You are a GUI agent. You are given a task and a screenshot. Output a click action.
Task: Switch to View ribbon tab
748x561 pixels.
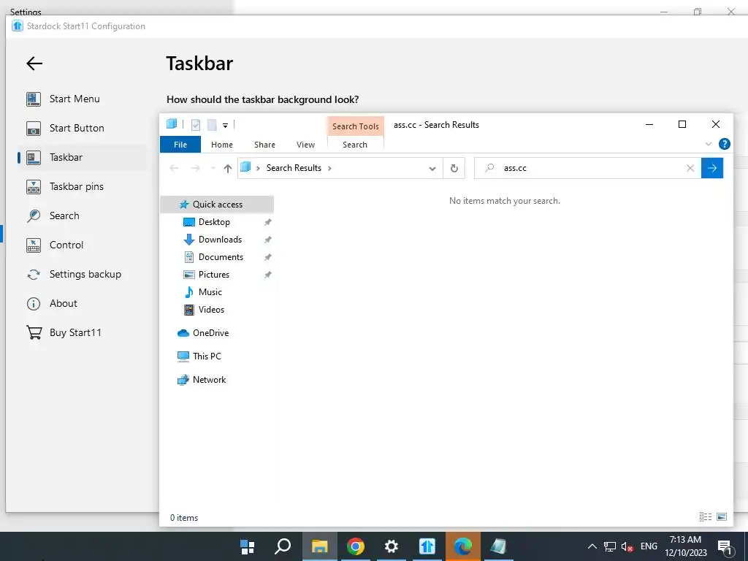tap(305, 145)
